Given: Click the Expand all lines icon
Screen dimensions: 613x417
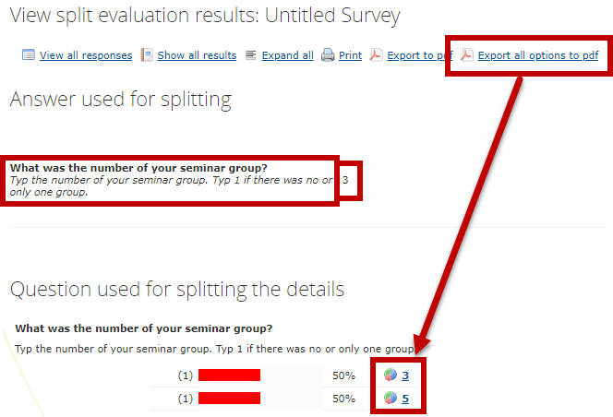Looking at the screenshot, I should click(250, 55).
